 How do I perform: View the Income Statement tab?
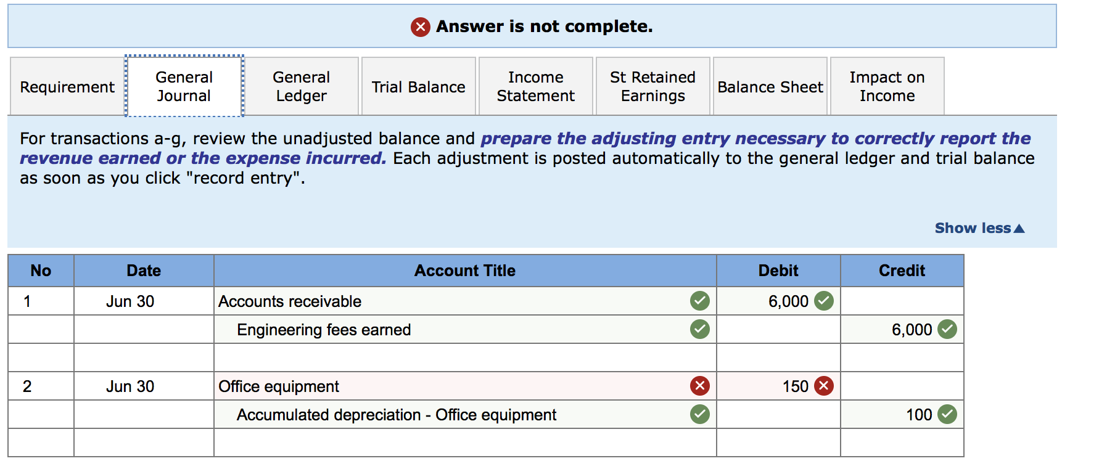tap(535, 86)
